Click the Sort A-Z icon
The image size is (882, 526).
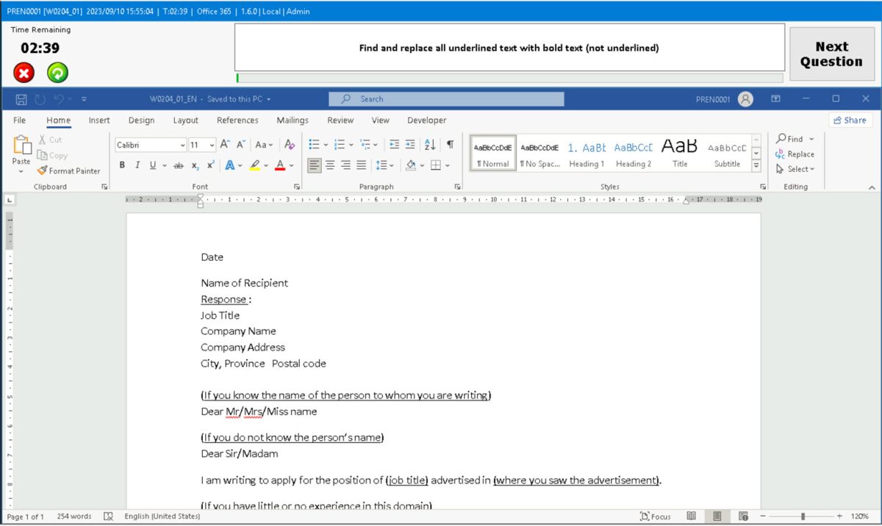[x=430, y=145]
